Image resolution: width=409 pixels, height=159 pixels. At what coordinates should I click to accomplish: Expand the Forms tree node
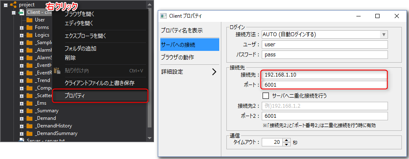21,28
